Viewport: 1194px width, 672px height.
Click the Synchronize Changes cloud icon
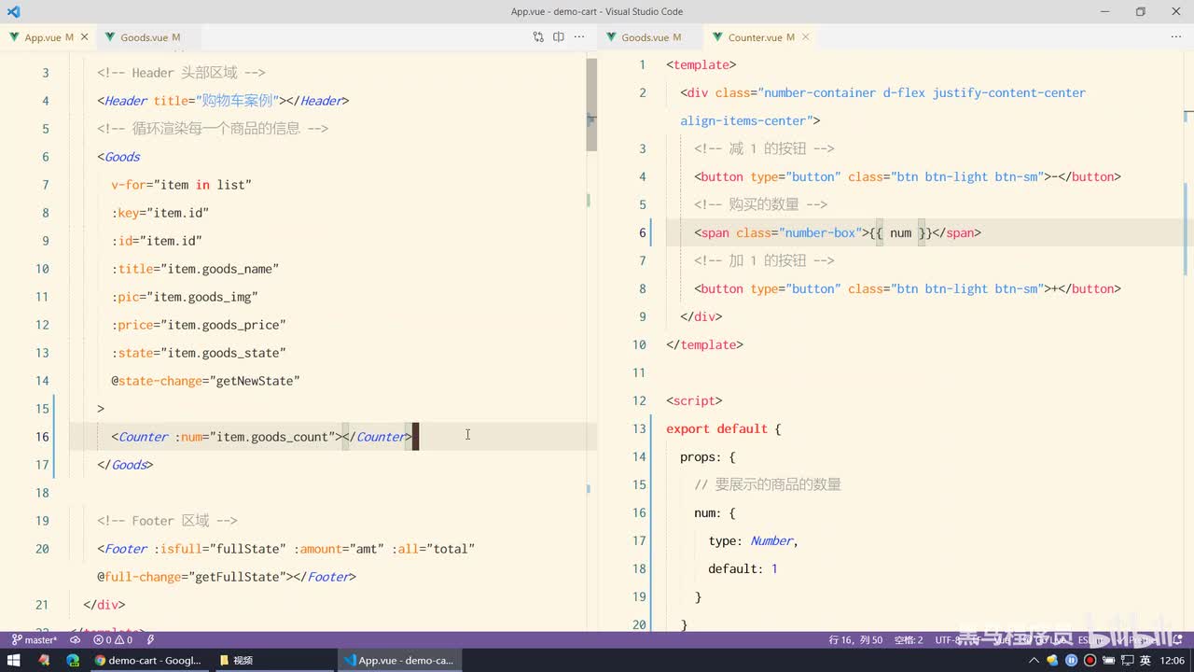76,640
